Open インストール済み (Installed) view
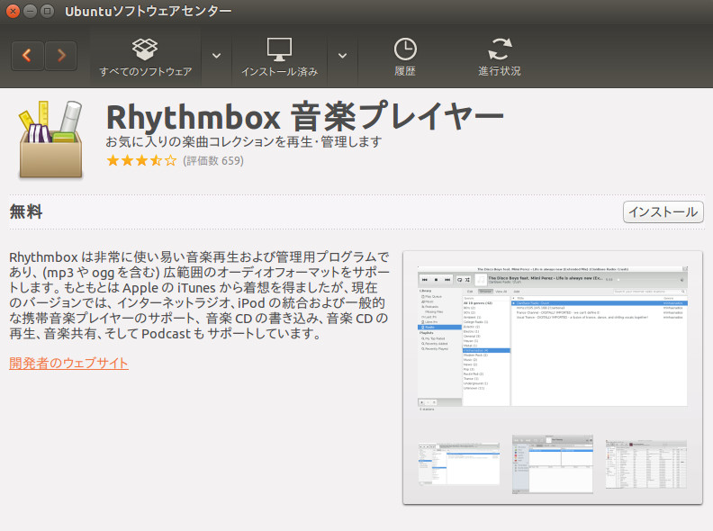713x531 pixels. (x=279, y=57)
